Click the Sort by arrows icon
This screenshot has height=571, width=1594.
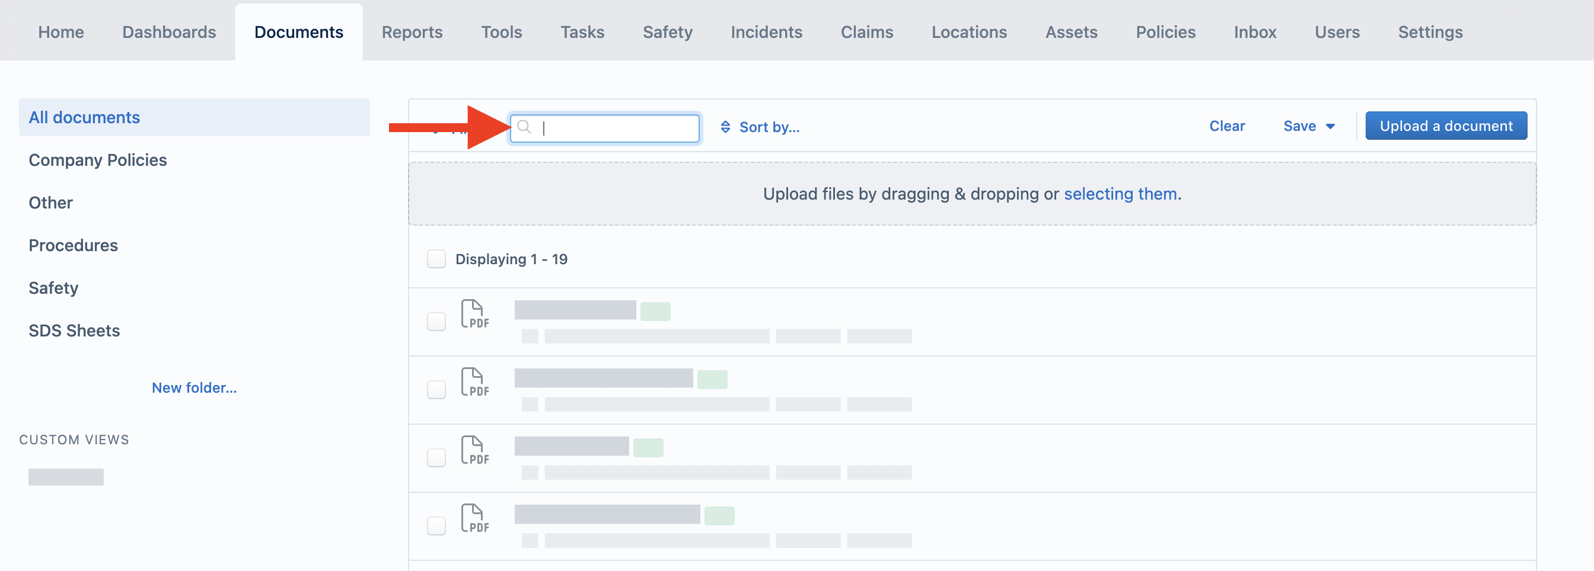pos(725,127)
